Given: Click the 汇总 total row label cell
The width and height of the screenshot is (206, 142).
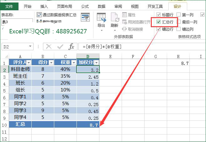Looking at the screenshot, I should [20, 124].
